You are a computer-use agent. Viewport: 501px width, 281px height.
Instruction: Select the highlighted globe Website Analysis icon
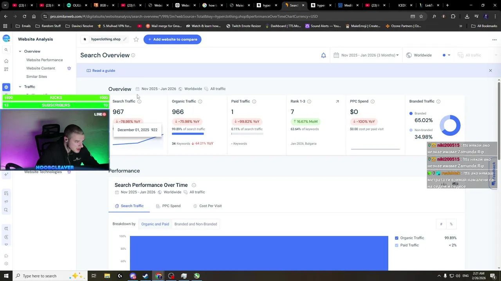pyautogui.click(x=6, y=87)
